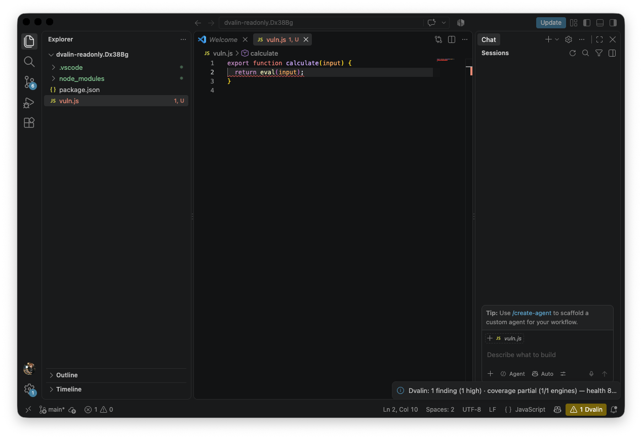Open problems count errors and warnings
This screenshot has height=439, width=642.
[99, 410]
